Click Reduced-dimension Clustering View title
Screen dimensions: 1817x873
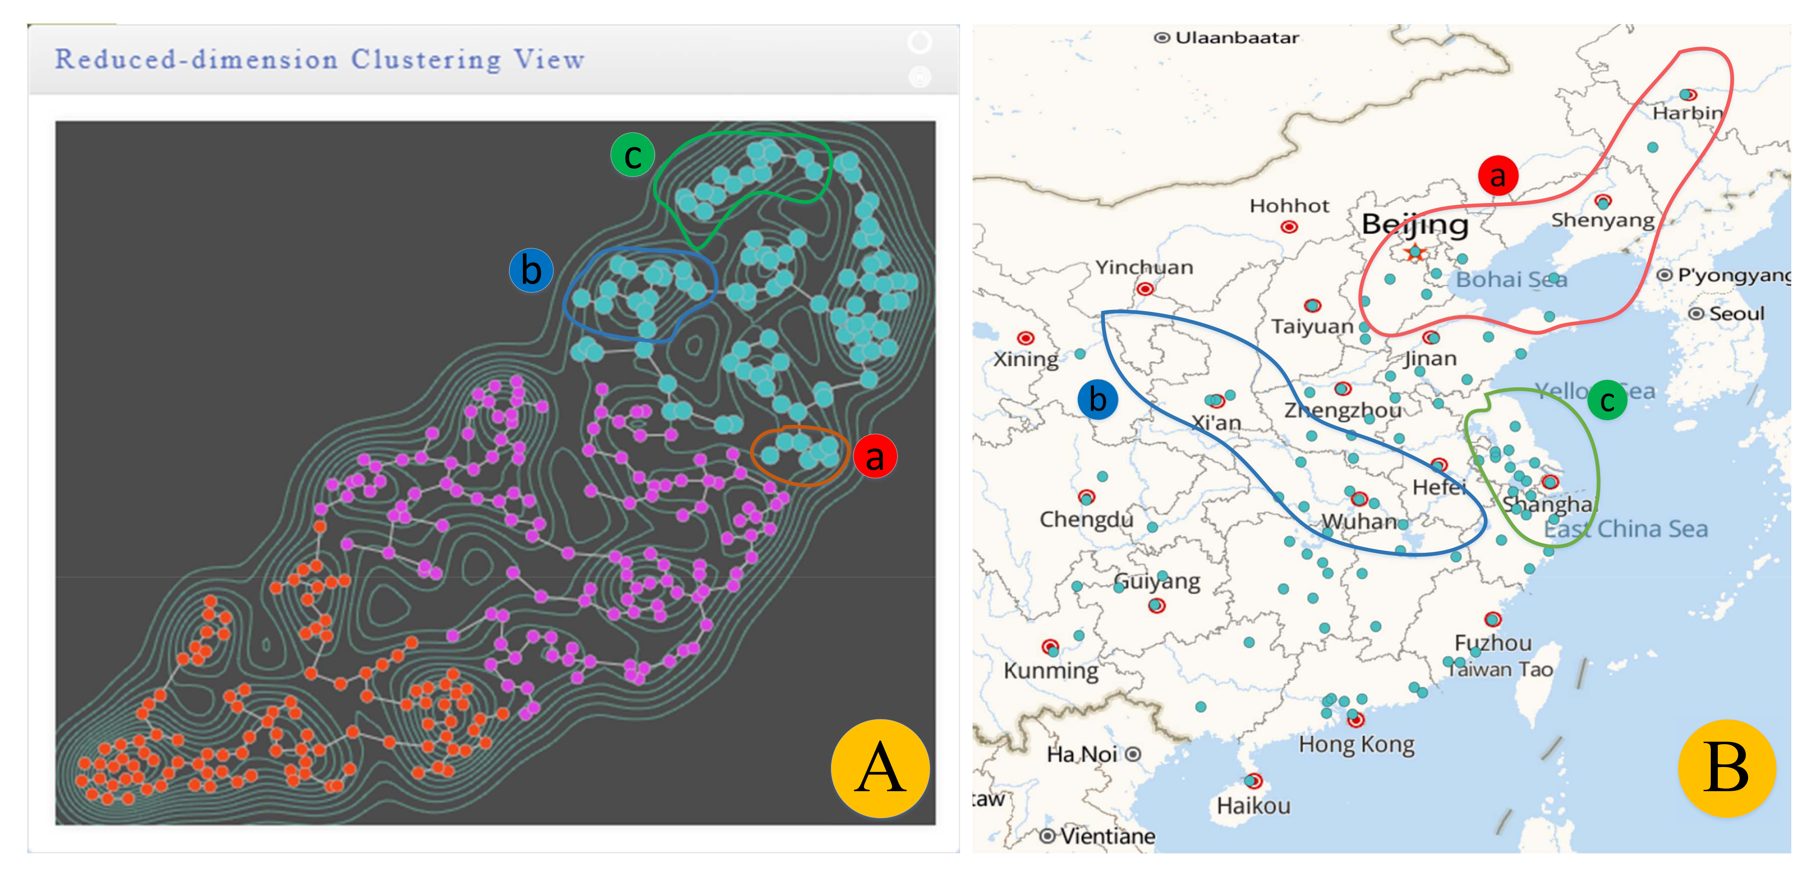click(x=319, y=60)
